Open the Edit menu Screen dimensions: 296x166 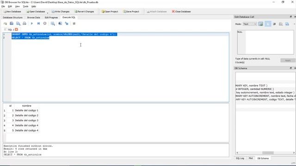coord(10,6)
